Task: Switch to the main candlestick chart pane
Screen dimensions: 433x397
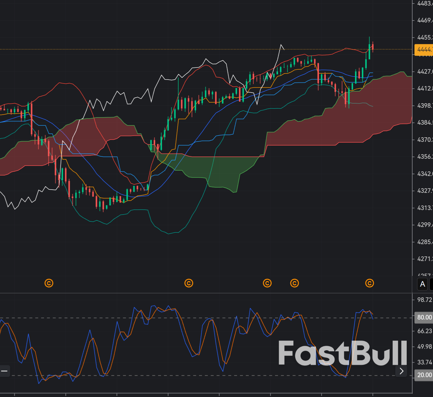Action: [195, 146]
